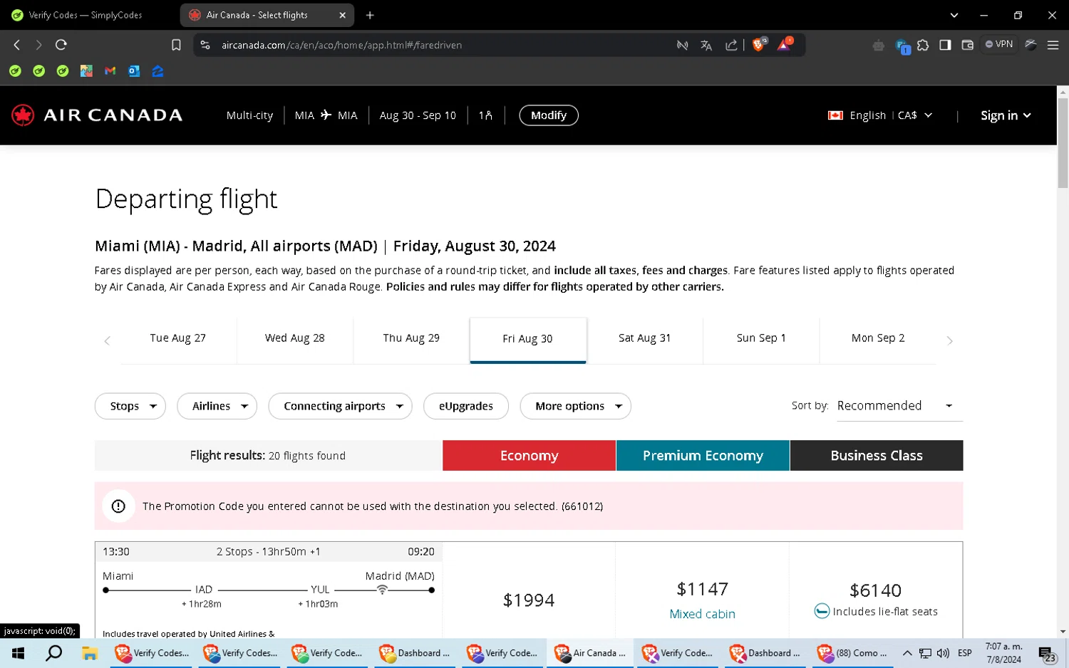The width and height of the screenshot is (1069, 668).
Task: Open the Sort by Recommended dropdown
Action: [x=899, y=406]
